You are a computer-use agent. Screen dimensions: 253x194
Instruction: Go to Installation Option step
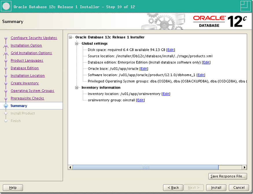click(x=26, y=45)
